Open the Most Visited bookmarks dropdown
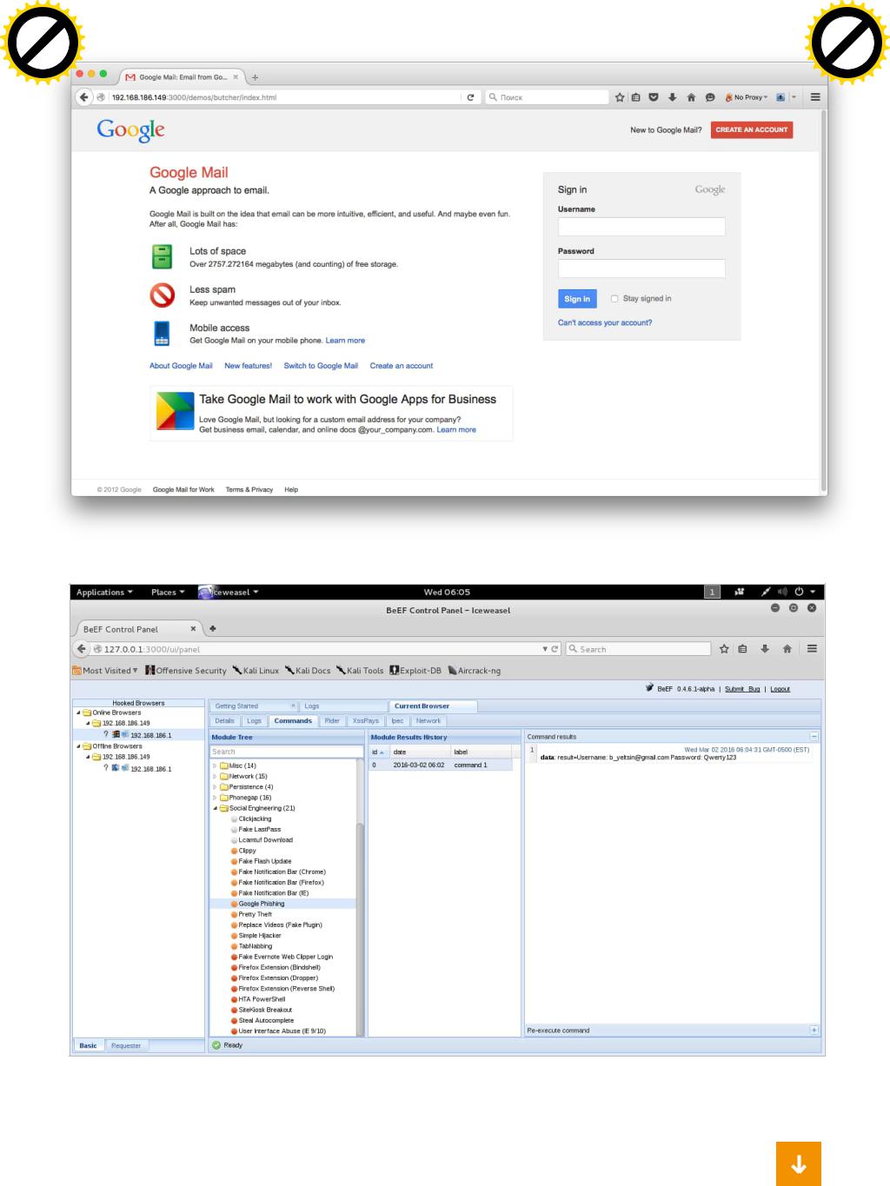 pos(105,671)
